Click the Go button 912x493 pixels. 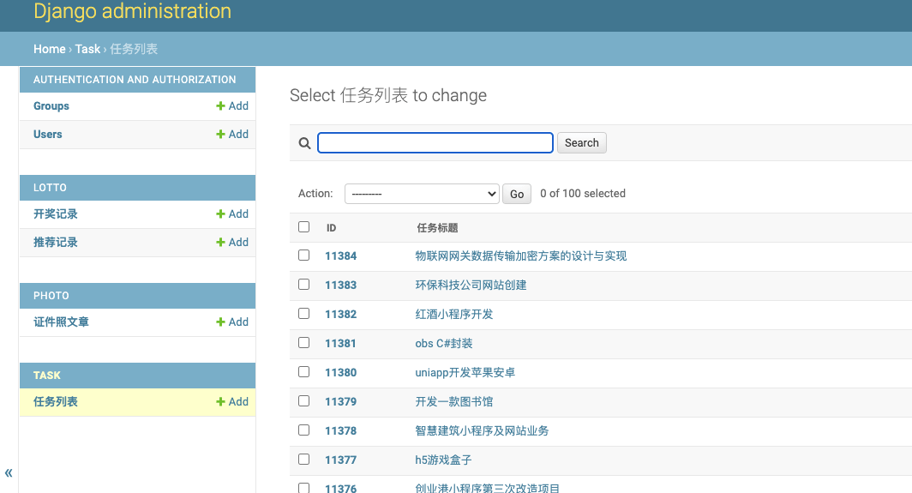pyautogui.click(x=517, y=194)
